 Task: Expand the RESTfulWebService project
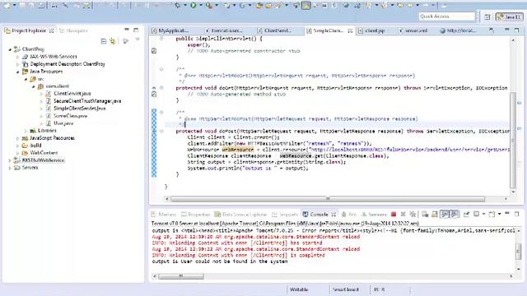click(x=10, y=160)
